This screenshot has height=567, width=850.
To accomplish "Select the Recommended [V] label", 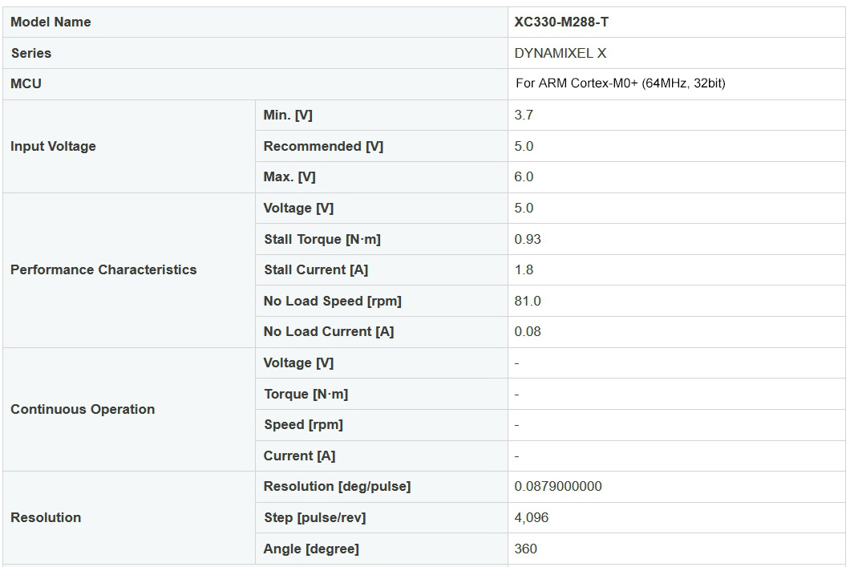I will point(323,146).
